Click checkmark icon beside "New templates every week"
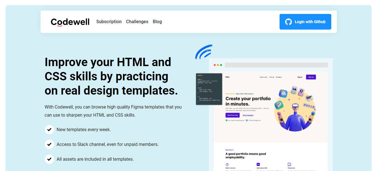The height and width of the screenshot is (171, 376). [49, 129]
